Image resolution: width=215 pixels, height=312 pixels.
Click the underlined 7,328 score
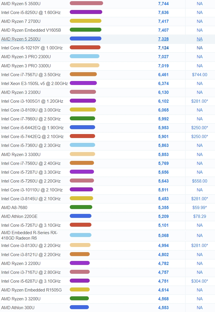(163, 39)
